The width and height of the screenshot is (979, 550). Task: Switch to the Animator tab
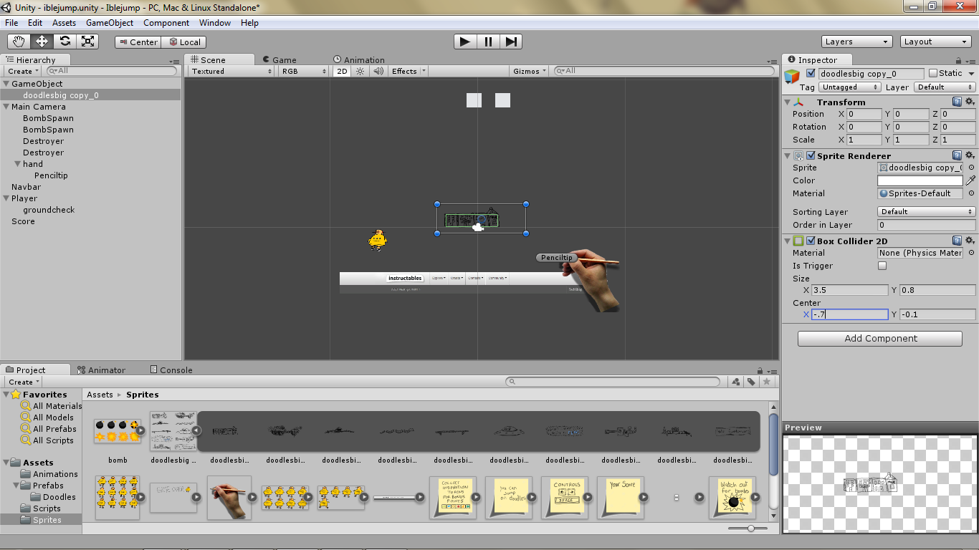click(101, 370)
